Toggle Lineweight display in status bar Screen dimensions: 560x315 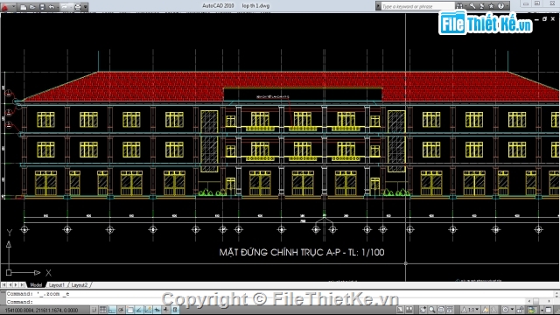(x=166, y=310)
